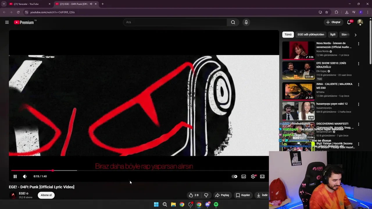Open Chrome three-dot menu
This screenshot has height=209, width=372.
[x=368, y=12]
